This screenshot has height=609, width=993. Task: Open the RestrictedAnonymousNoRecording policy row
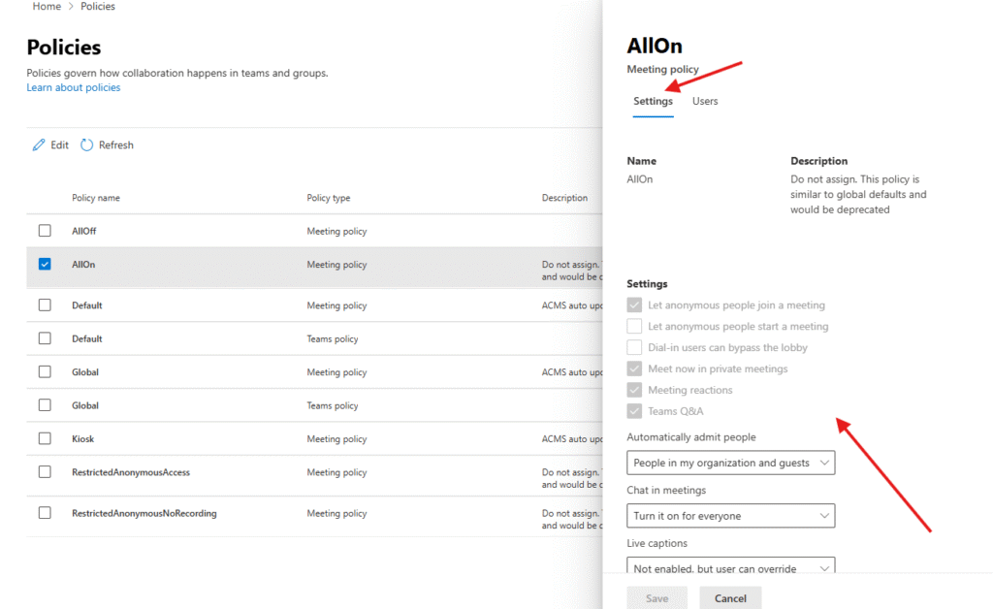pyautogui.click(x=144, y=513)
